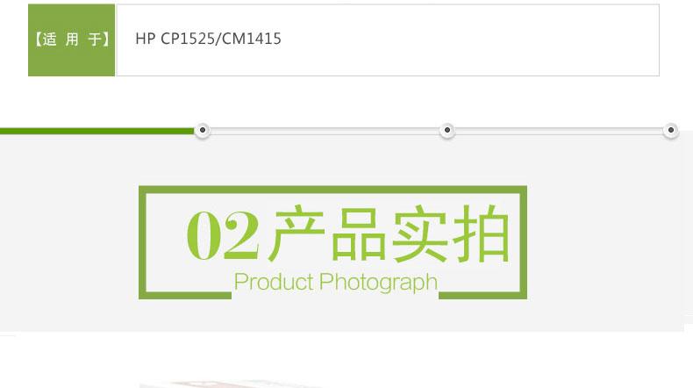The height and width of the screenshot is (388, 693).
Task: Click gray track between first and middle markers
Action: [325, 131]
